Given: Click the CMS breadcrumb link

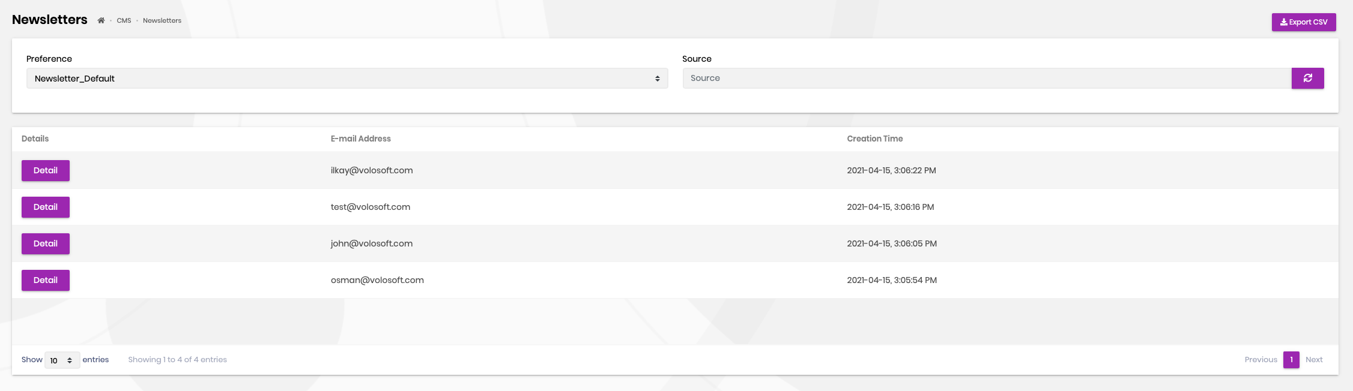Looking at the screenshot, I should coord(124,20).
